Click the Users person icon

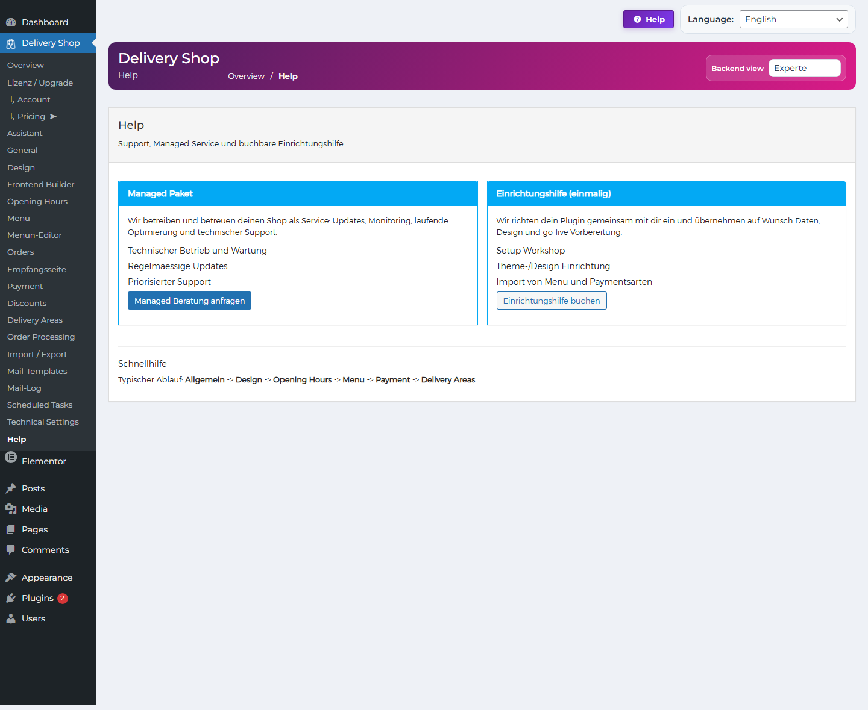(x=11, y=618)
